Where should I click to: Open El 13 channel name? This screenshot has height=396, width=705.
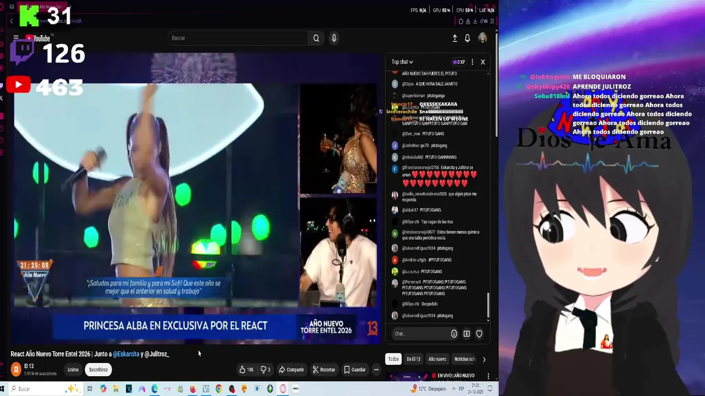click(x=29, y=366)
